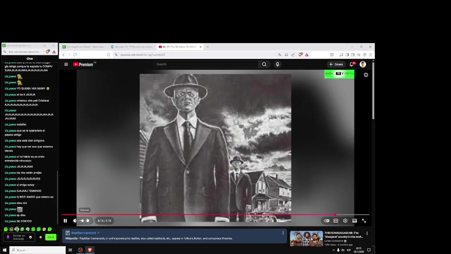Switch ESP keyboard language in tray
Viewport: 451px width, 254px height.
(349, 250)
